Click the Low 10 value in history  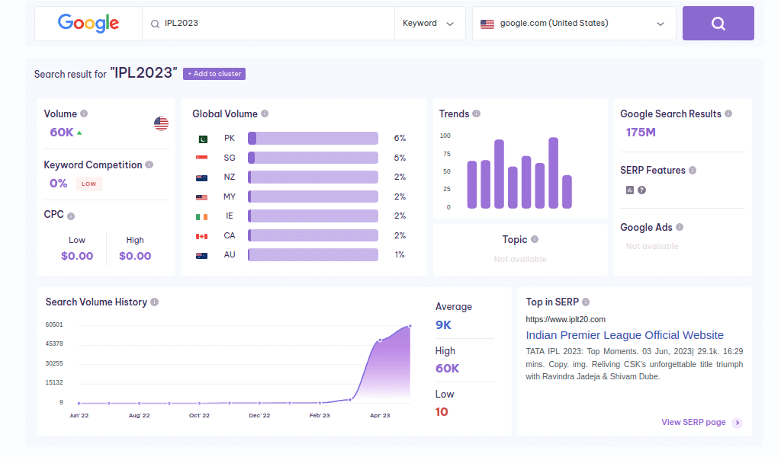[442, 412]
